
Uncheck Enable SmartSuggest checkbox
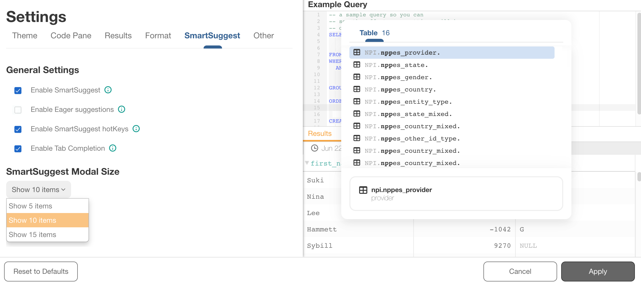tap(18, 90)
